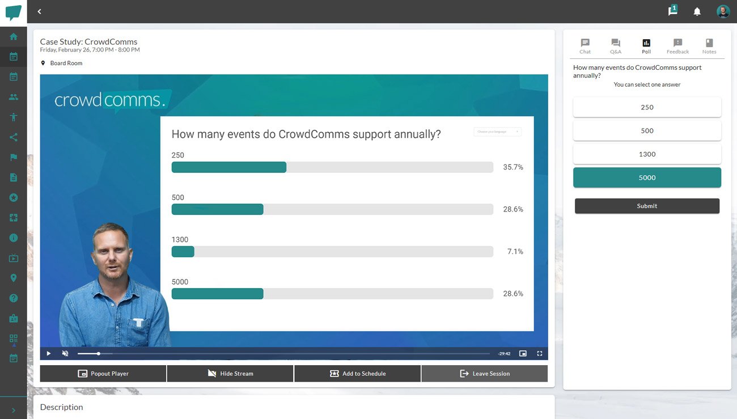
Task: Click the Leave Session button
Action: (x=485, y=374)
